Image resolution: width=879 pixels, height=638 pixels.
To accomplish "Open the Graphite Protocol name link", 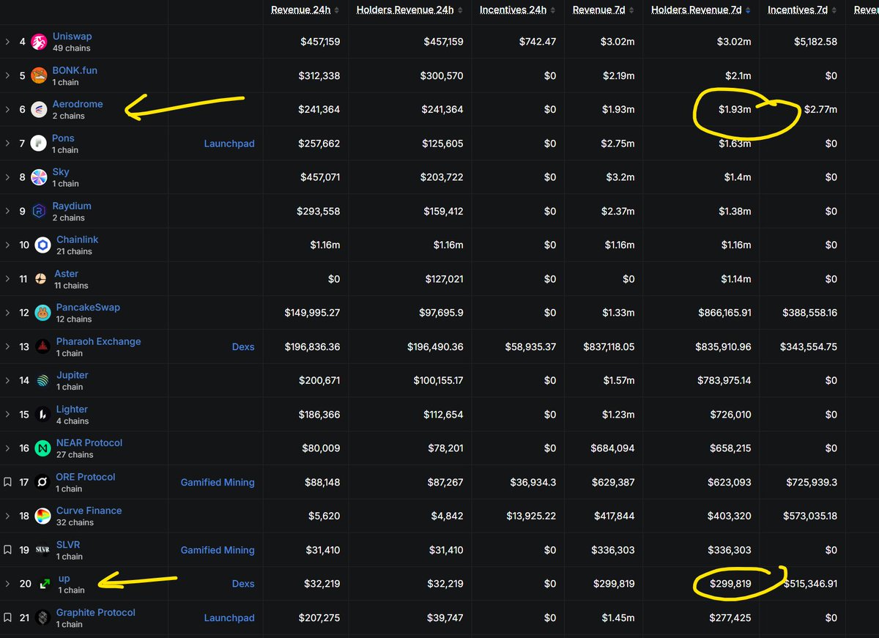I will click(96, 612).
